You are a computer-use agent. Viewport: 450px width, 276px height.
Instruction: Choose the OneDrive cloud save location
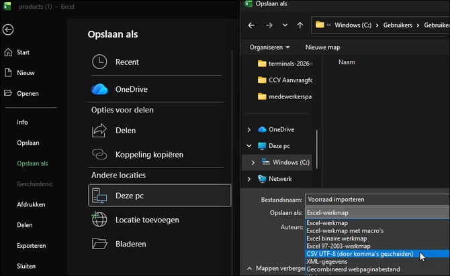(x=99, y=89)
